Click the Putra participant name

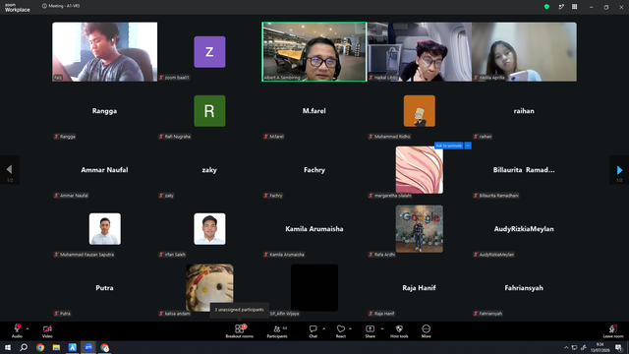(104, 288)
